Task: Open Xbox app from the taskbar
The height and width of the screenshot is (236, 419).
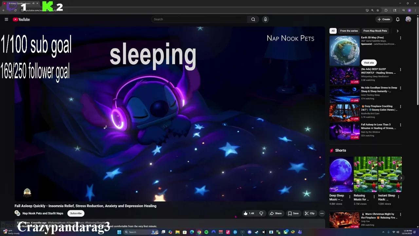Action: (x=285, y=232)
